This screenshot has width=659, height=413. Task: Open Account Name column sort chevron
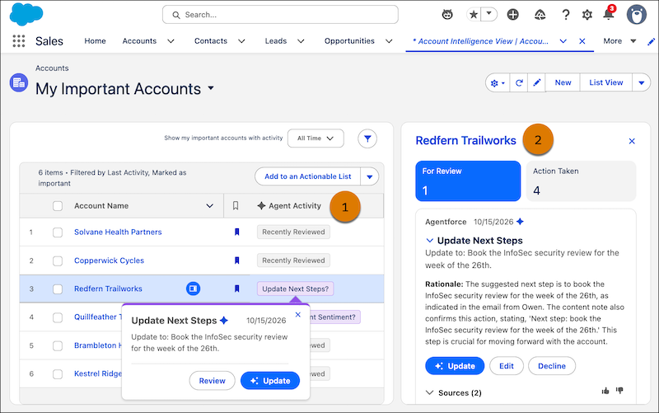point(209,205)
